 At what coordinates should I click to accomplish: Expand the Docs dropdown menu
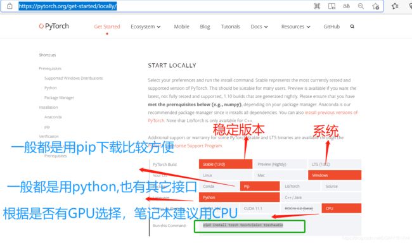pos(259,27)
